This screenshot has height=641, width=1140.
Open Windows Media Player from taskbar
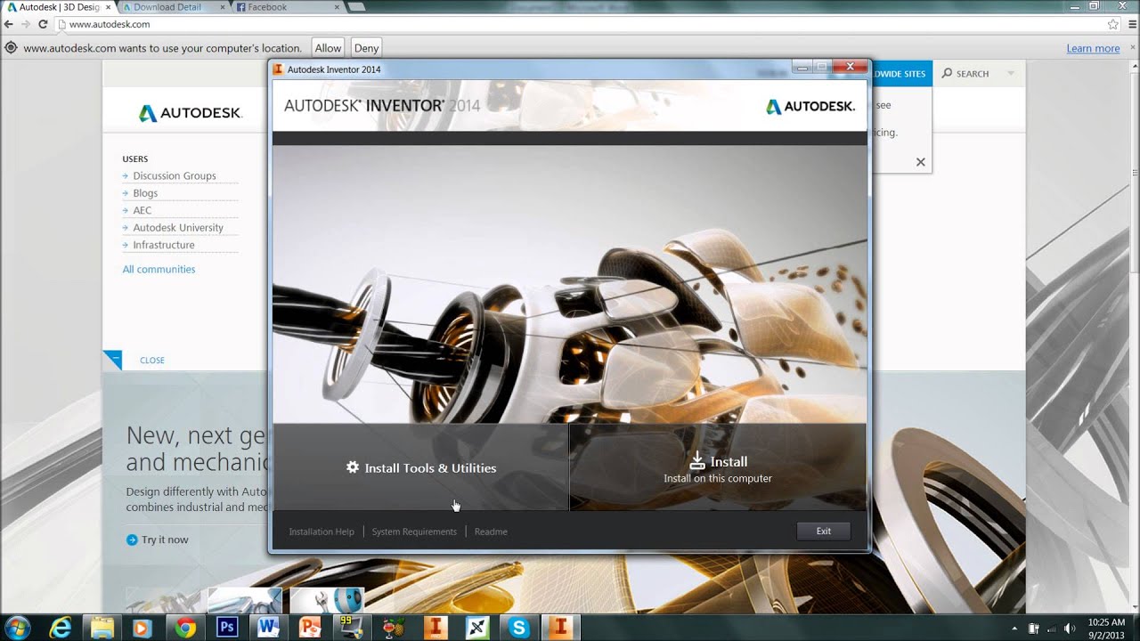[x=142, y=627]
